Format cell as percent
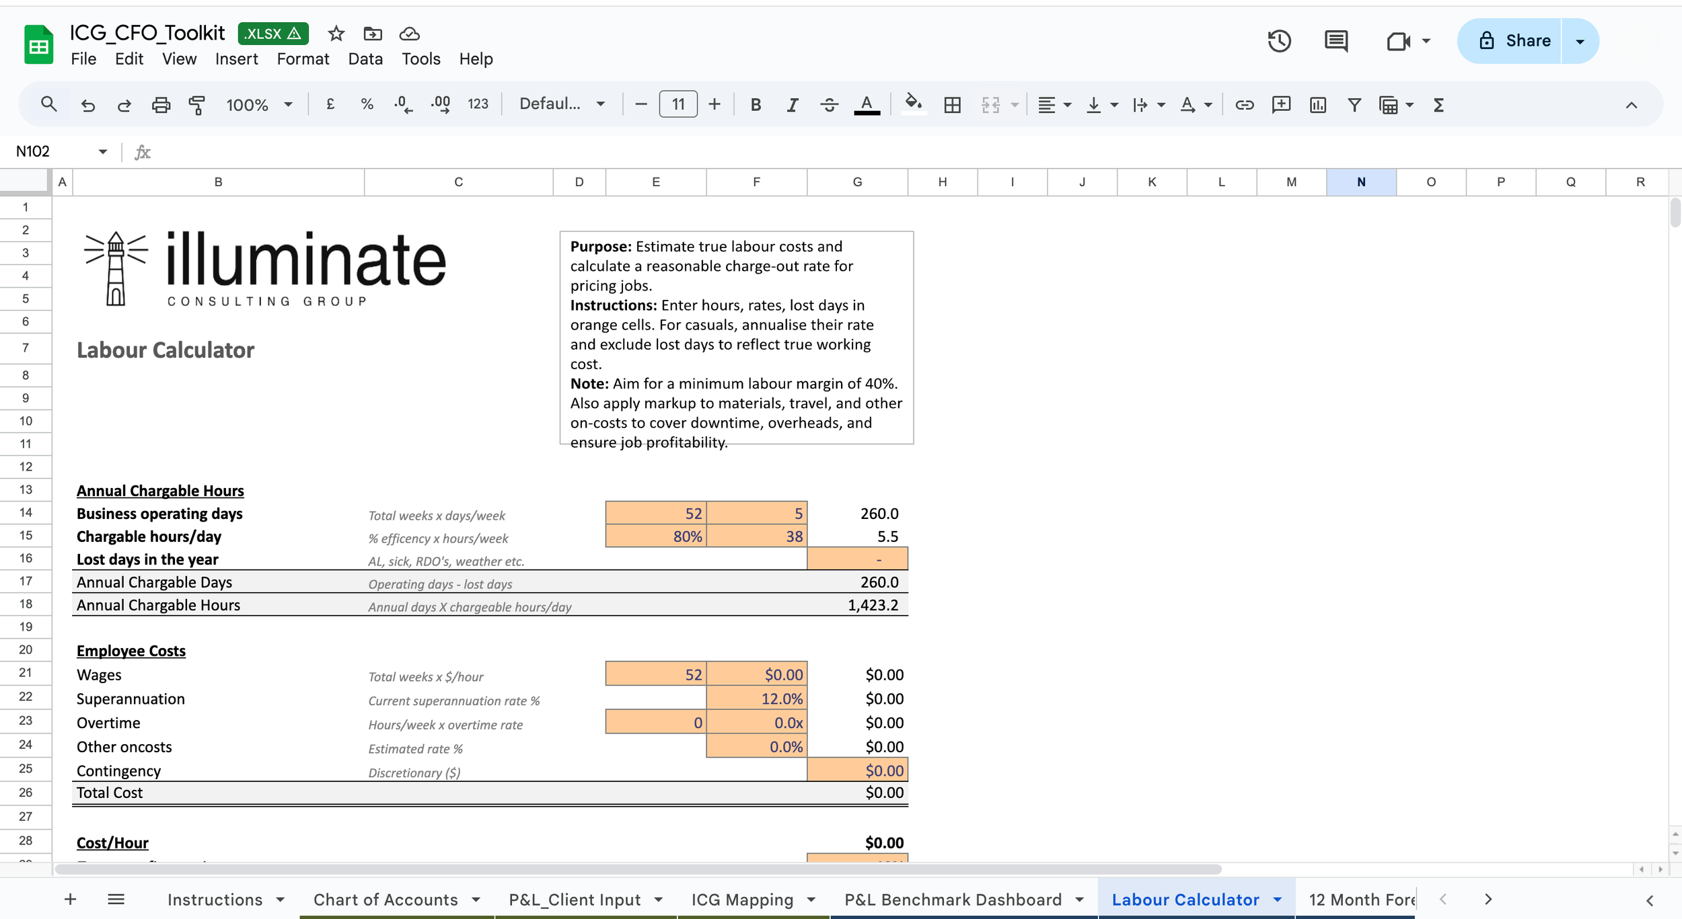 [x=367, y=104]
